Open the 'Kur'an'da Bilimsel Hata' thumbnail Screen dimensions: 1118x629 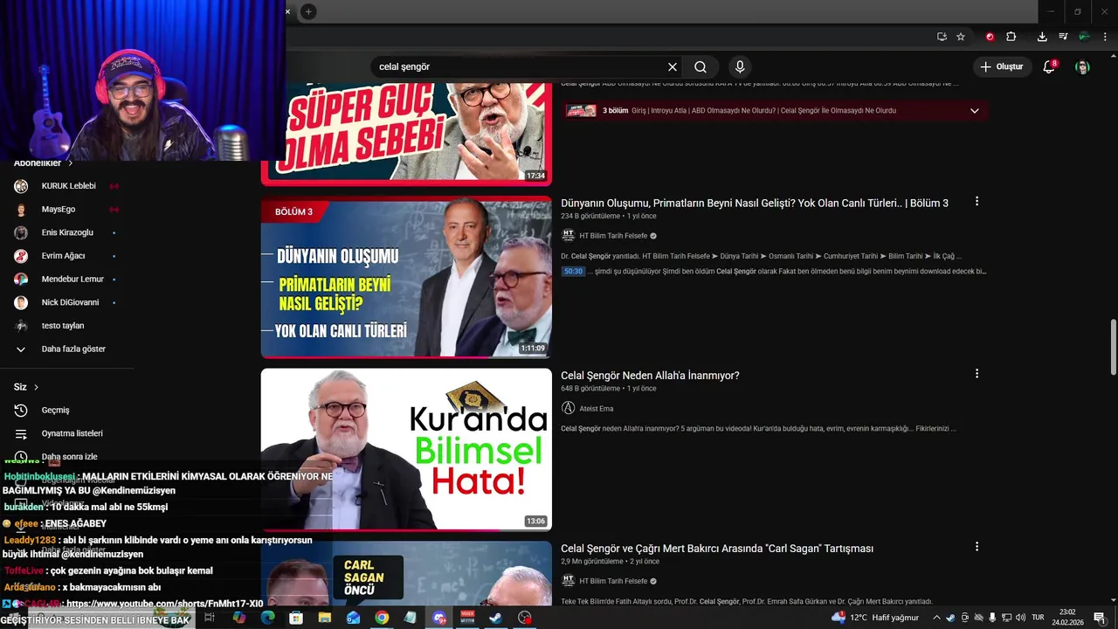pyautogui.click(x=406, y=449)
